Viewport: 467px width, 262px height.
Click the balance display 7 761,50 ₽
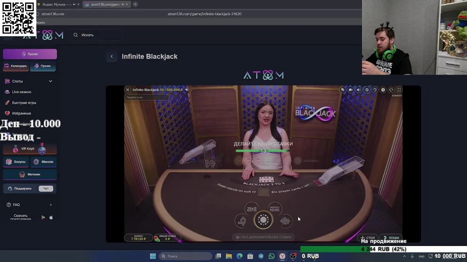[139, 238]
